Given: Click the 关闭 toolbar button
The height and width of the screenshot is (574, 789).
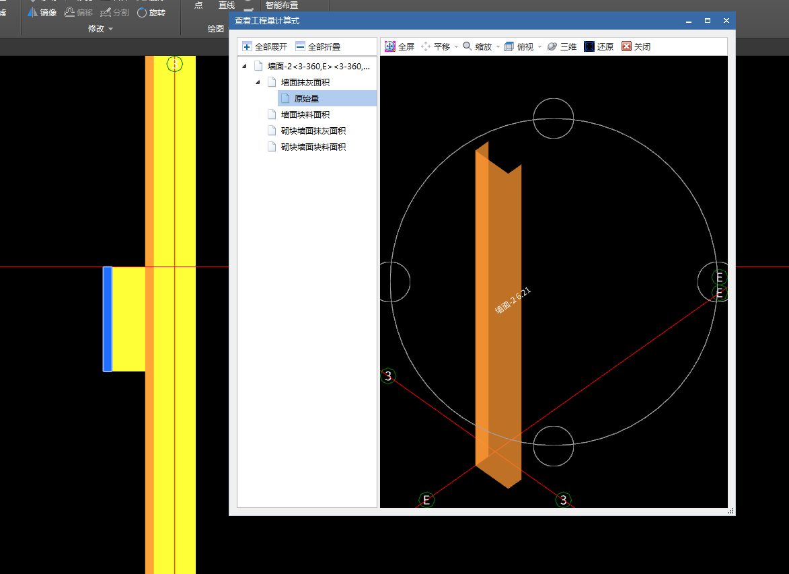Looking at the screenshot, I should (636, 47).
